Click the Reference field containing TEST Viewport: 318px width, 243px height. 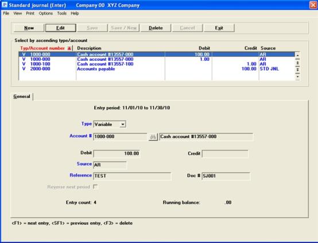132,176
